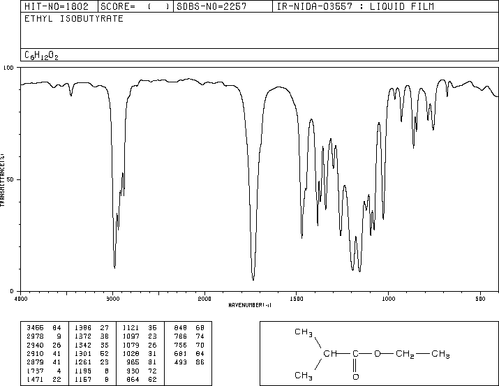
Task: Select peak table entry 493
Action: click(x=181, y=362)
